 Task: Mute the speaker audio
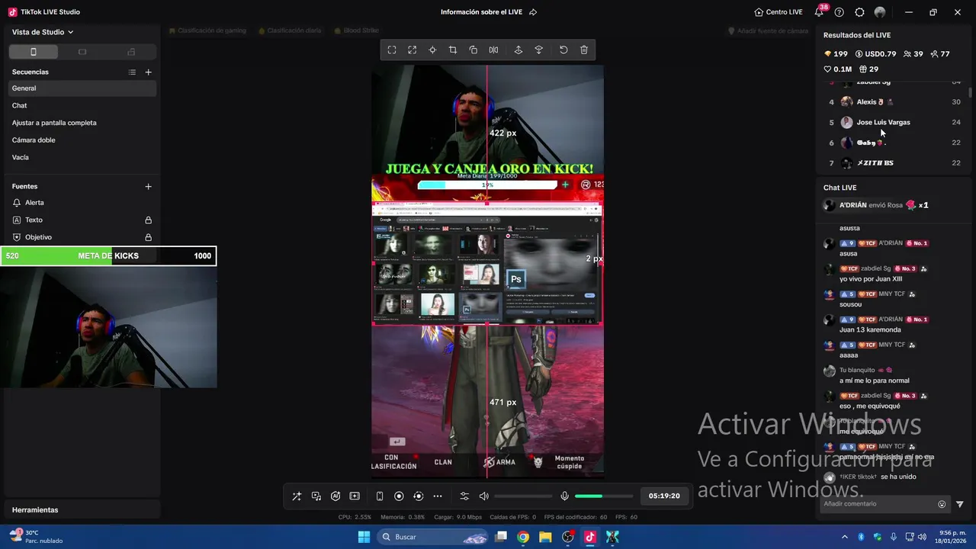pyautogui.click(x=483, y=496)
